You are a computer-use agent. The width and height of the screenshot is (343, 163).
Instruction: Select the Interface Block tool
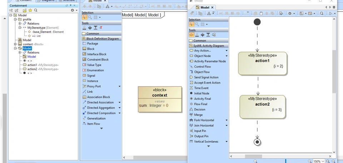97,54
